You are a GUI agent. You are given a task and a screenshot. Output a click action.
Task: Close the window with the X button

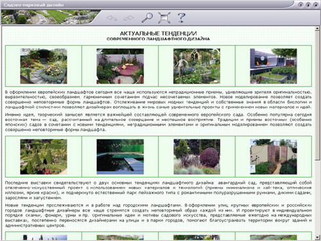click(x=316, y=5)
